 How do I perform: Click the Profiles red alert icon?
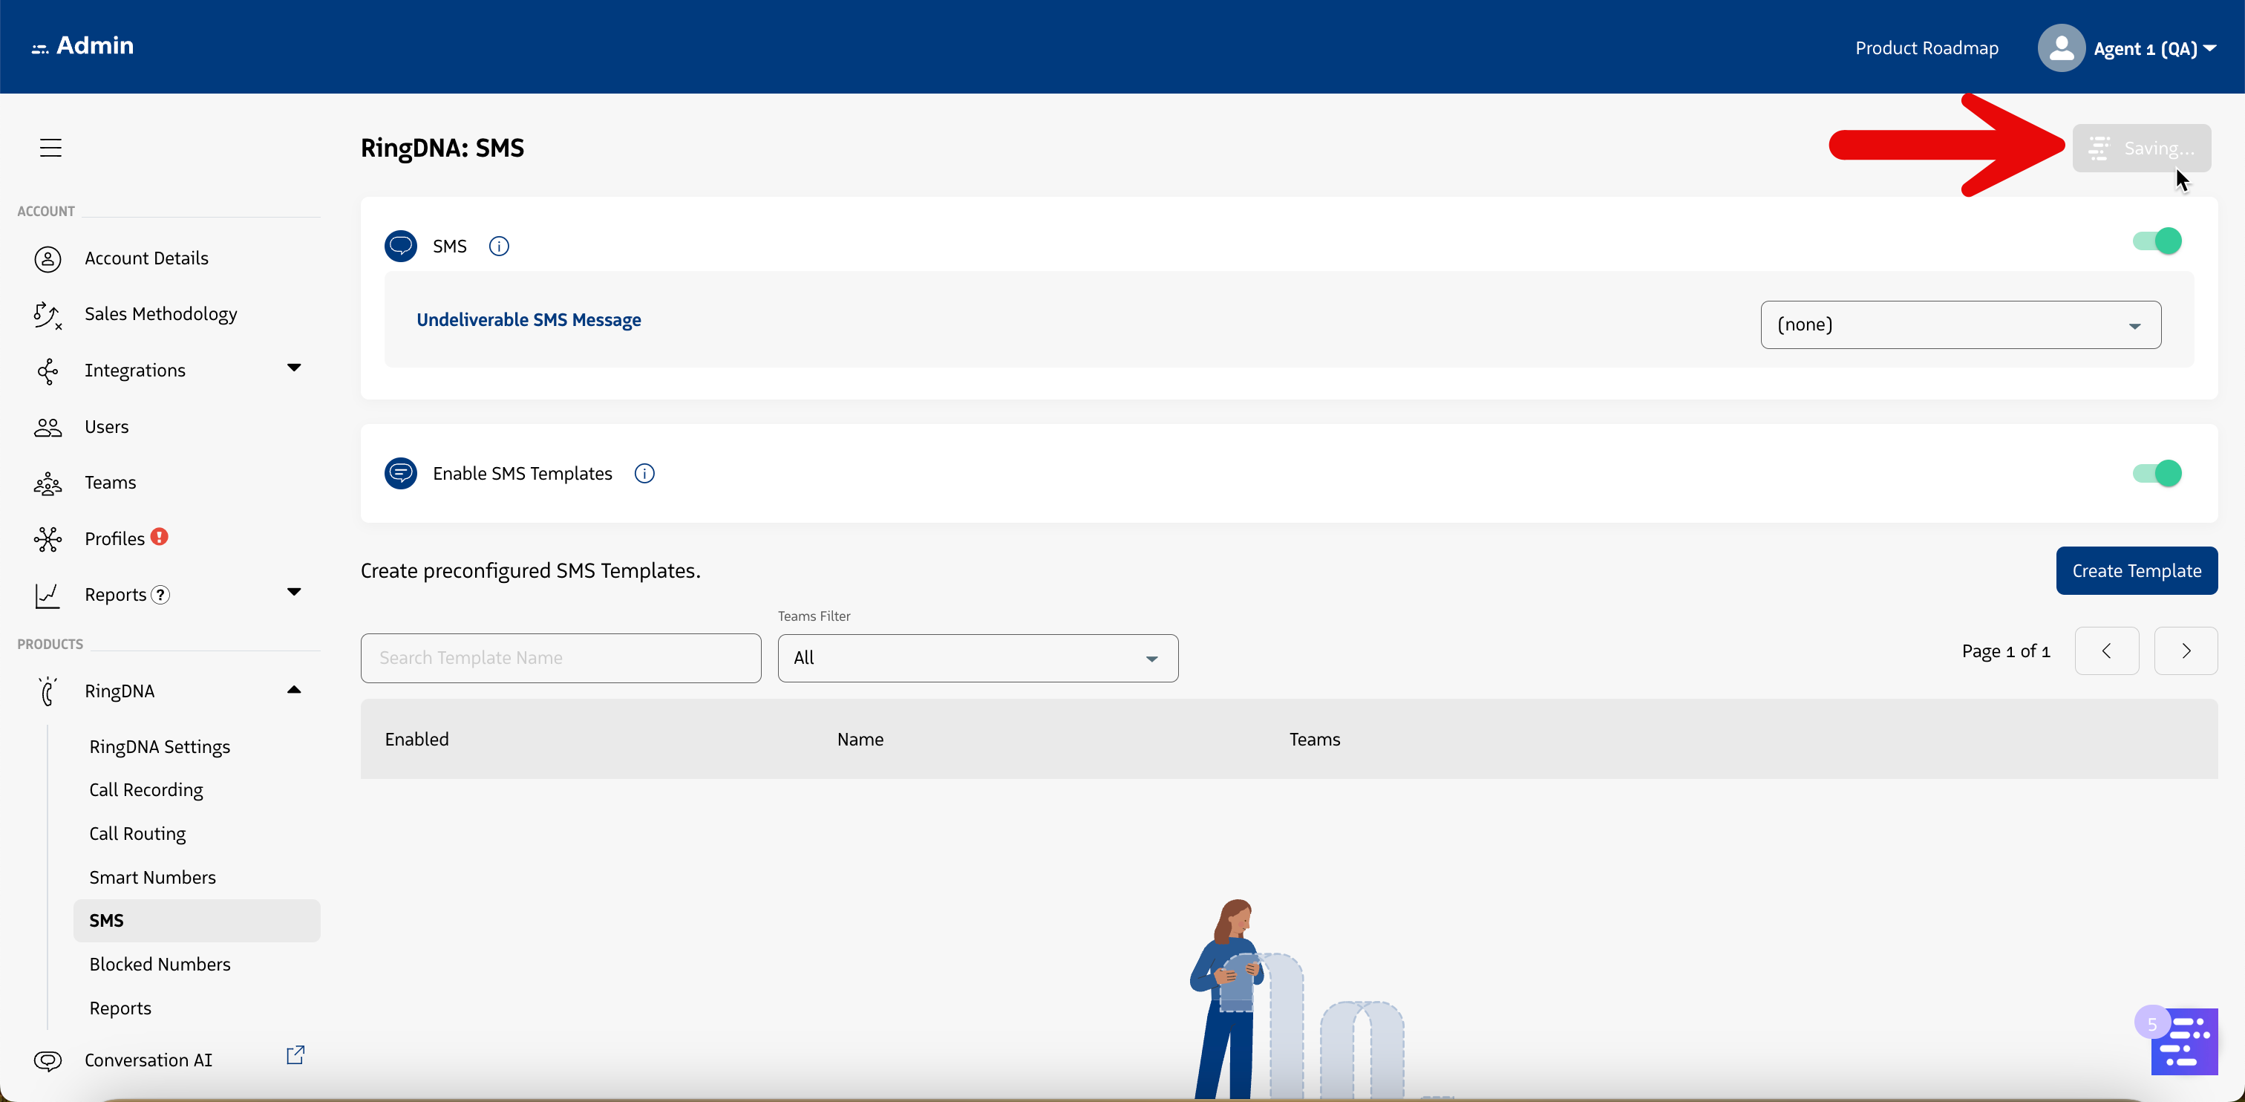click(160, 537)
